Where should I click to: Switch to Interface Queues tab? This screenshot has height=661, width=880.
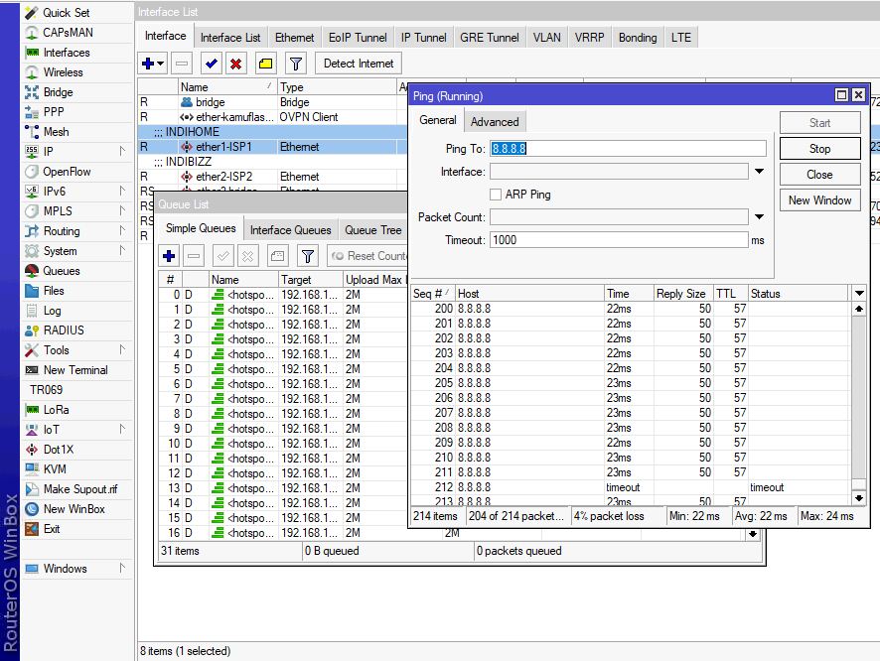coord(290,230)
